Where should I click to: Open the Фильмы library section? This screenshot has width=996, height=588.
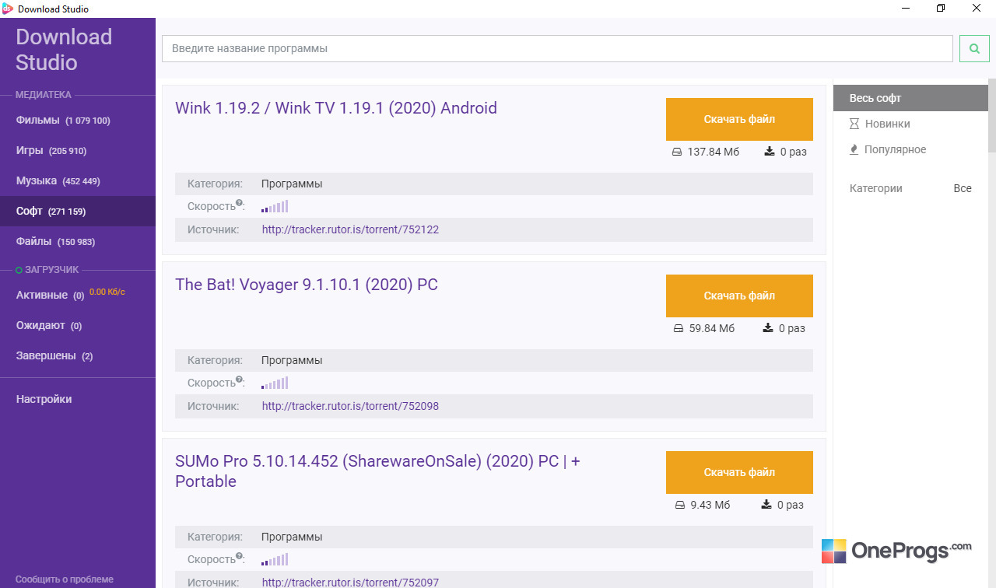click(x=78, y=121)
